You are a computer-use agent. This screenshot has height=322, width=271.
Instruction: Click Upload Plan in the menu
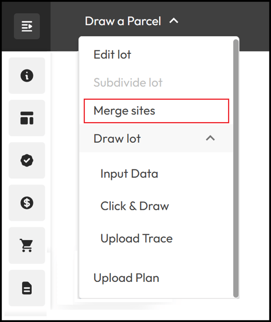pos(126,278)
